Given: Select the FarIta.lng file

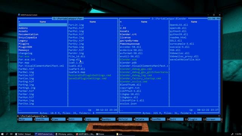Looking at the screenshot, I should point(26,104).
